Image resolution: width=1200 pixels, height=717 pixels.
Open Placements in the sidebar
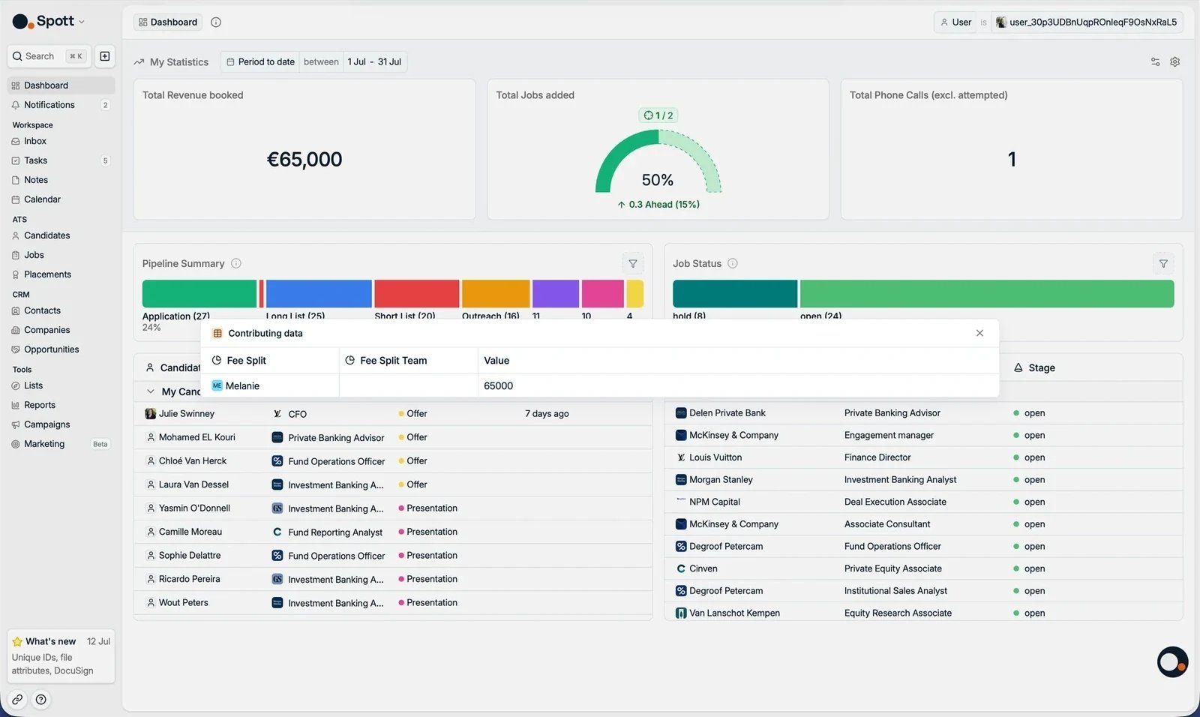(x=61, y=274)
